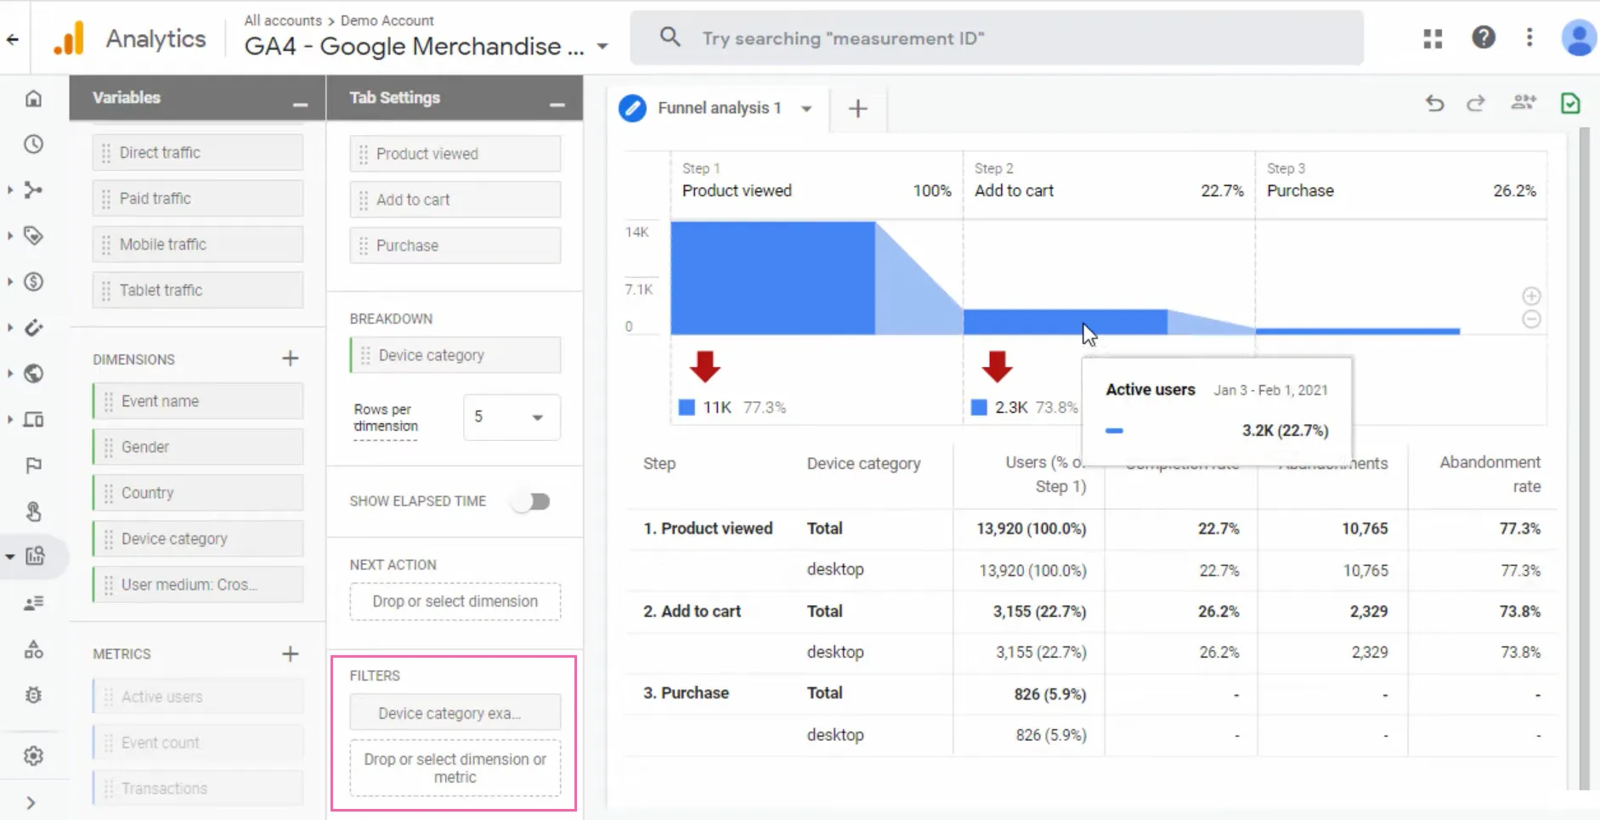
Task: Click the vertical scrollbar on the right
Action: click(x=1584, y=459)
